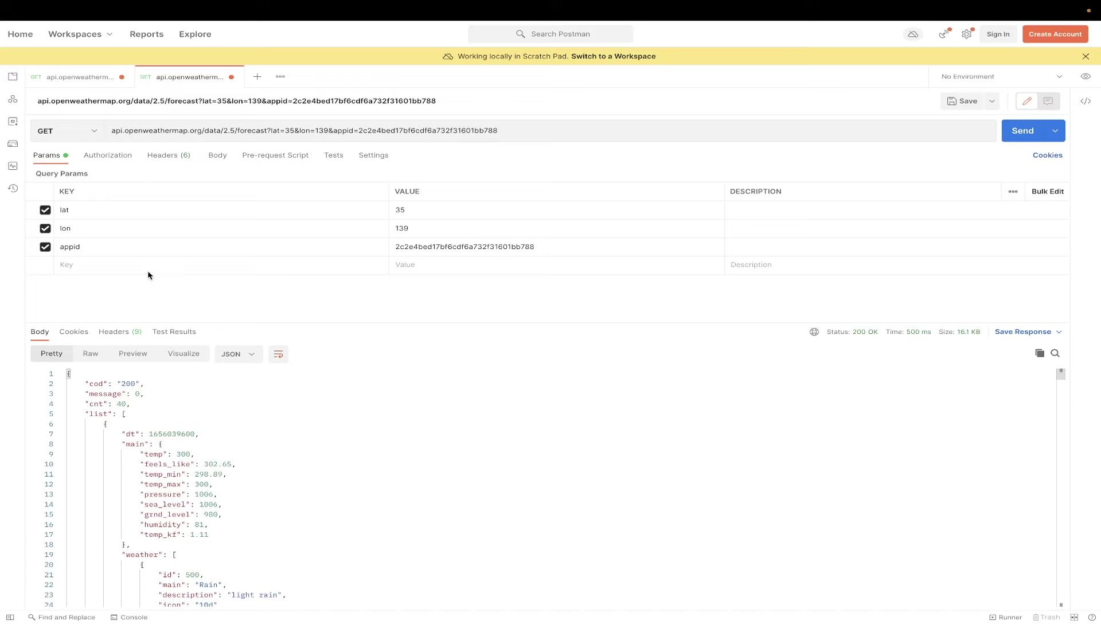
Task: Expand the Send button options arrow
Action: point(1055,131)
